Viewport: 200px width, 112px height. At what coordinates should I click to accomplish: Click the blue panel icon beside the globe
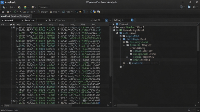pos(189,7)
